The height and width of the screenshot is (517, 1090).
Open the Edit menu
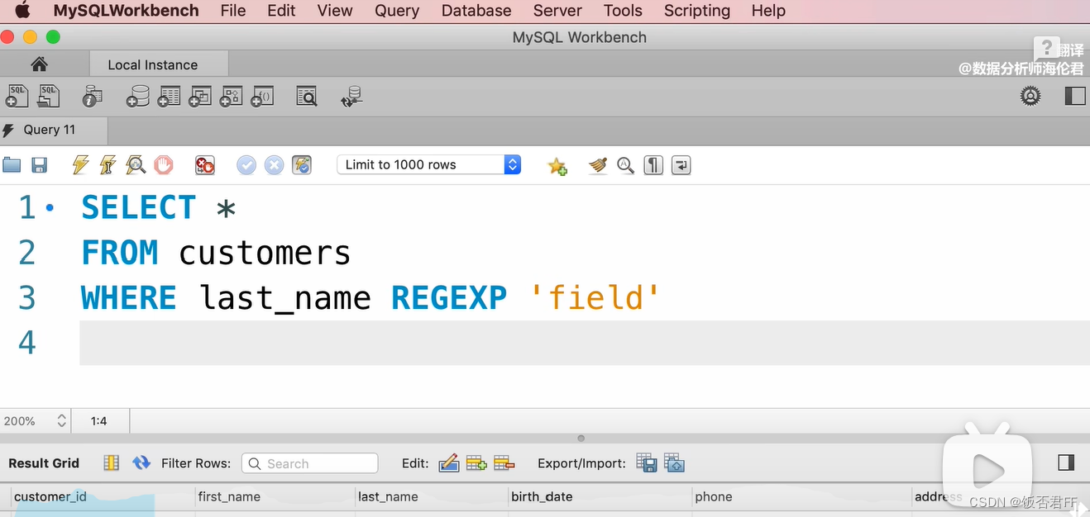[x=281, y=11]
